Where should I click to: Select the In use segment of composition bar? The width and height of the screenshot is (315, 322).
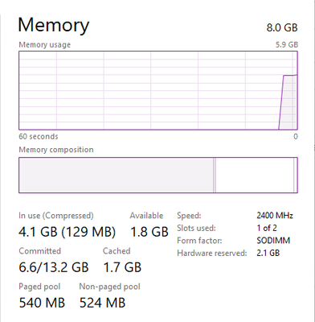(116, 175)
